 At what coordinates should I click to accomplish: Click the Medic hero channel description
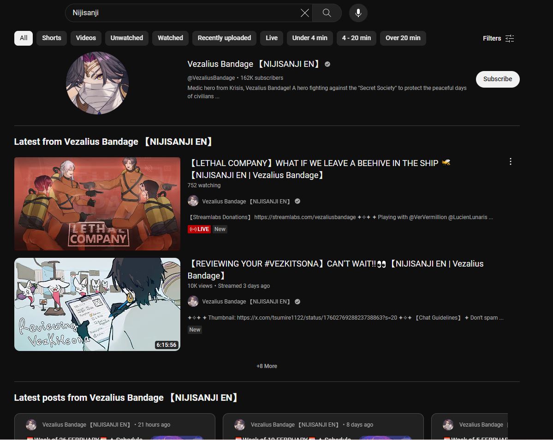coord(327,92)
